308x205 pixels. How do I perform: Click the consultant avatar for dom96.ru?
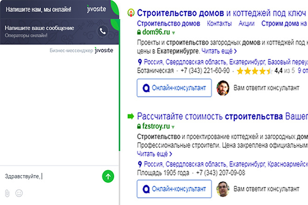(223, 88)
